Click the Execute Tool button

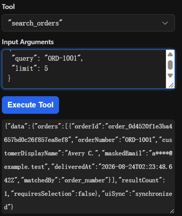[x=30, y=105]
